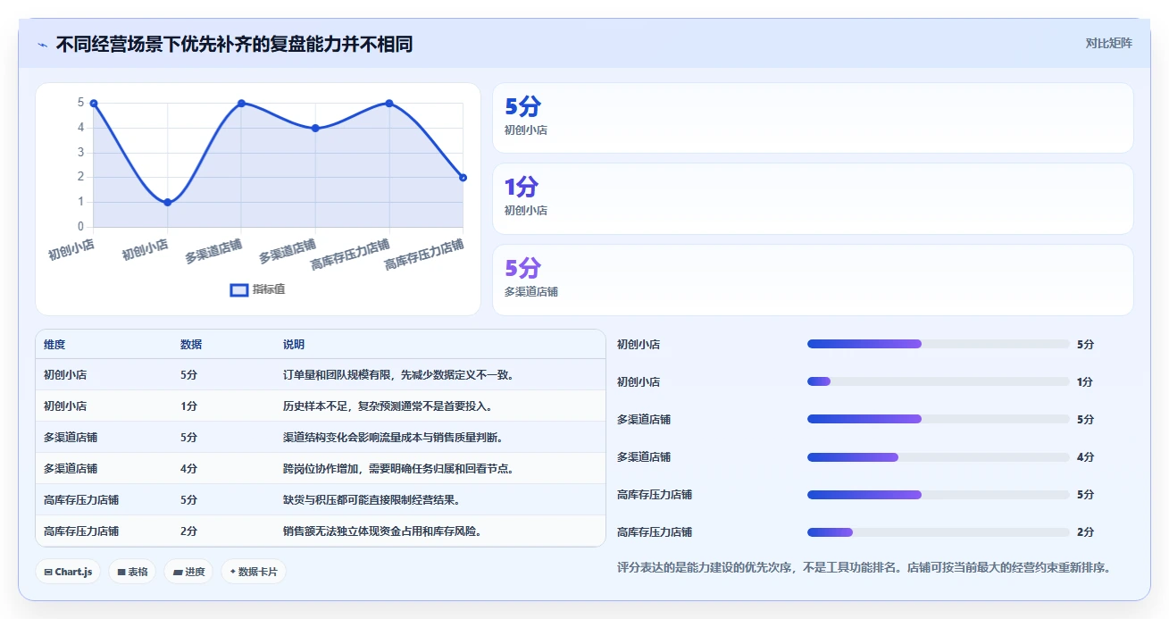The width and height of the screenshot is (1169, 619).
Task: Open the 1分 初创小店 data card
Action: click(x=813, y=198)
